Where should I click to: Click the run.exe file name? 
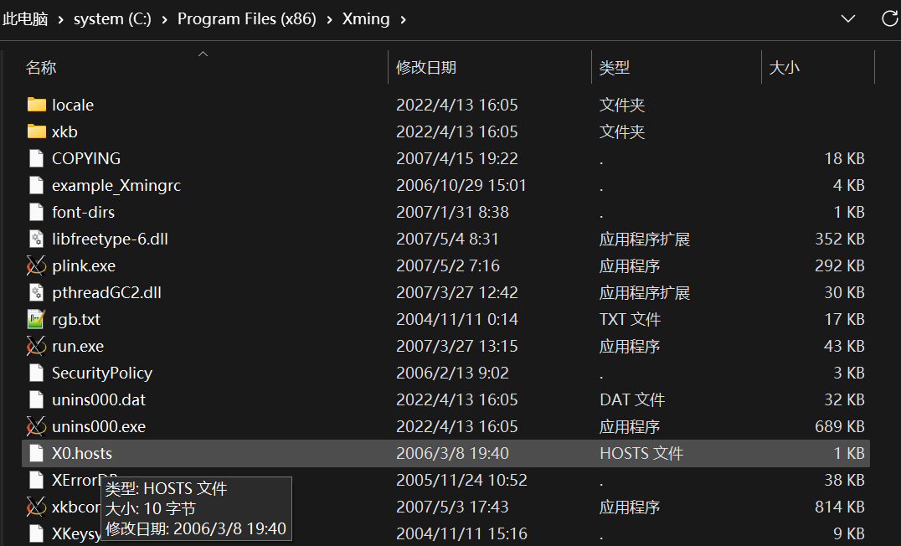click(x=78, y=346)
